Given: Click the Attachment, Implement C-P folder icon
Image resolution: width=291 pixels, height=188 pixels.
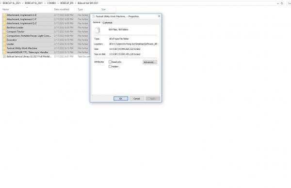Looking at the screenshot, I should click(x=4, y=19).
